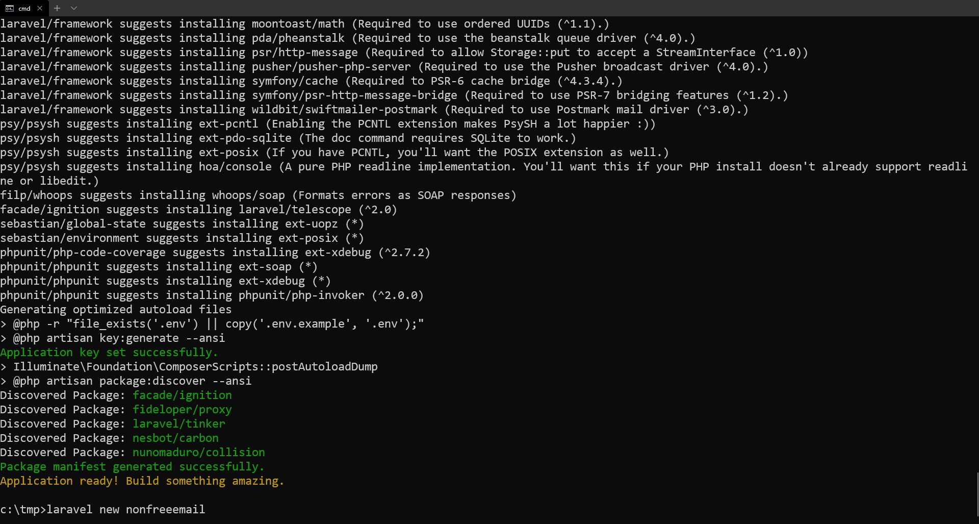Click the 'laravel/telescope' suggestion text
979x524 pixels.
295,209
